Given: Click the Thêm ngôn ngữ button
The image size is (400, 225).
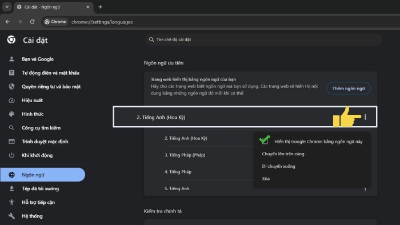Looking at the screenshot, I should 349,89.
